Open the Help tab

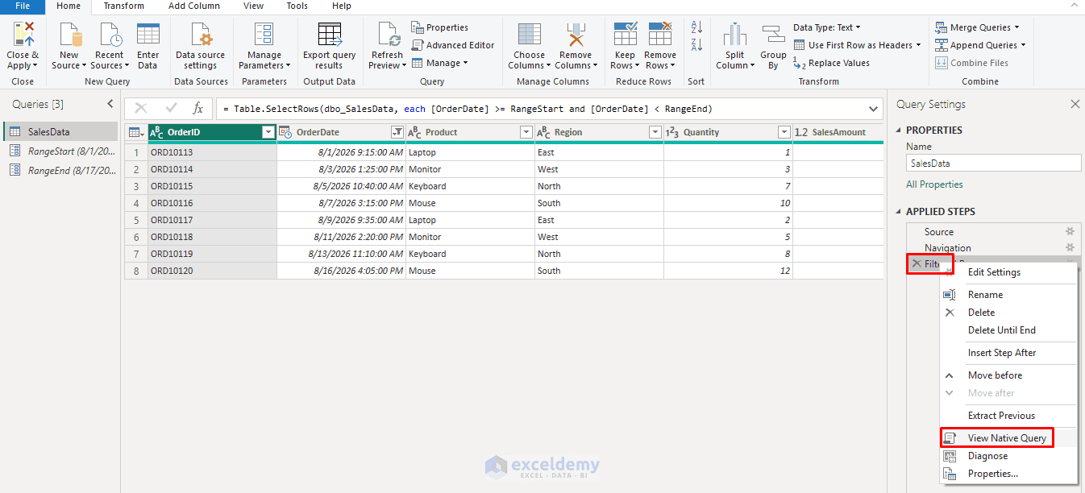[342, 6]
